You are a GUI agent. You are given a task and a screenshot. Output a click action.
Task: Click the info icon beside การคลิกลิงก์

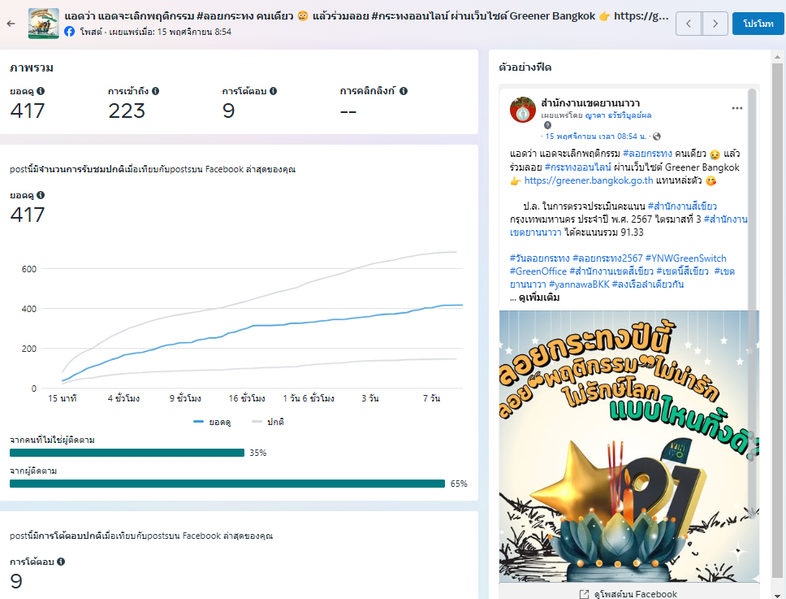click(x=403, y=92)
